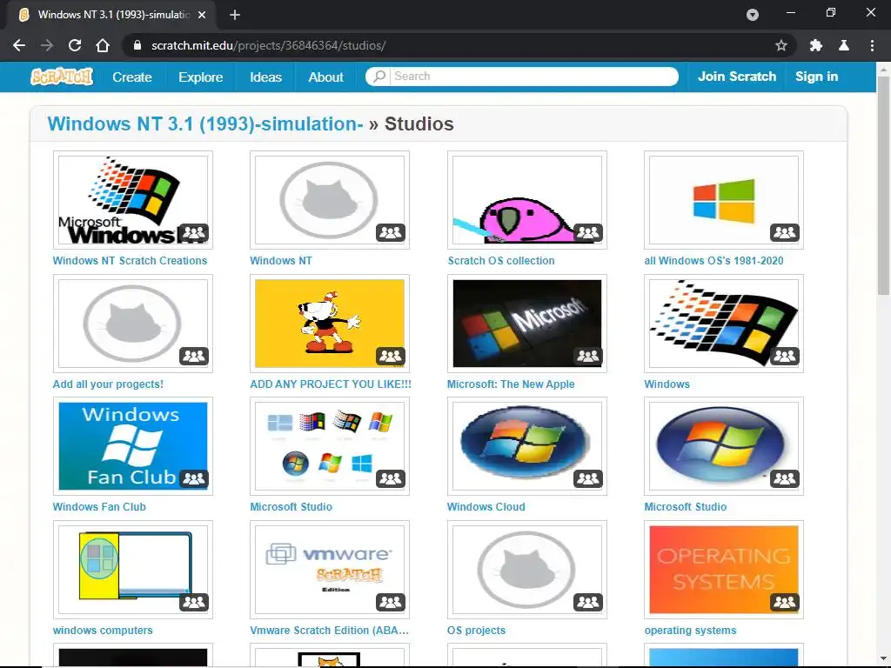This screenshot has width=891, height=668.
Task: Open Windows Fan Club thumbnail
Action: click(133, 446)
